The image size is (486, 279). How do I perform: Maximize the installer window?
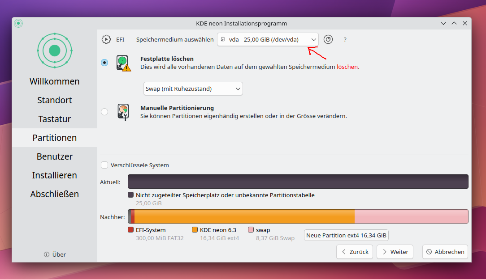[454, 24]
